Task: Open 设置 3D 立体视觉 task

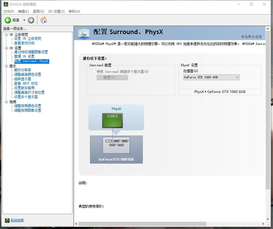Action: click(28, 39)
